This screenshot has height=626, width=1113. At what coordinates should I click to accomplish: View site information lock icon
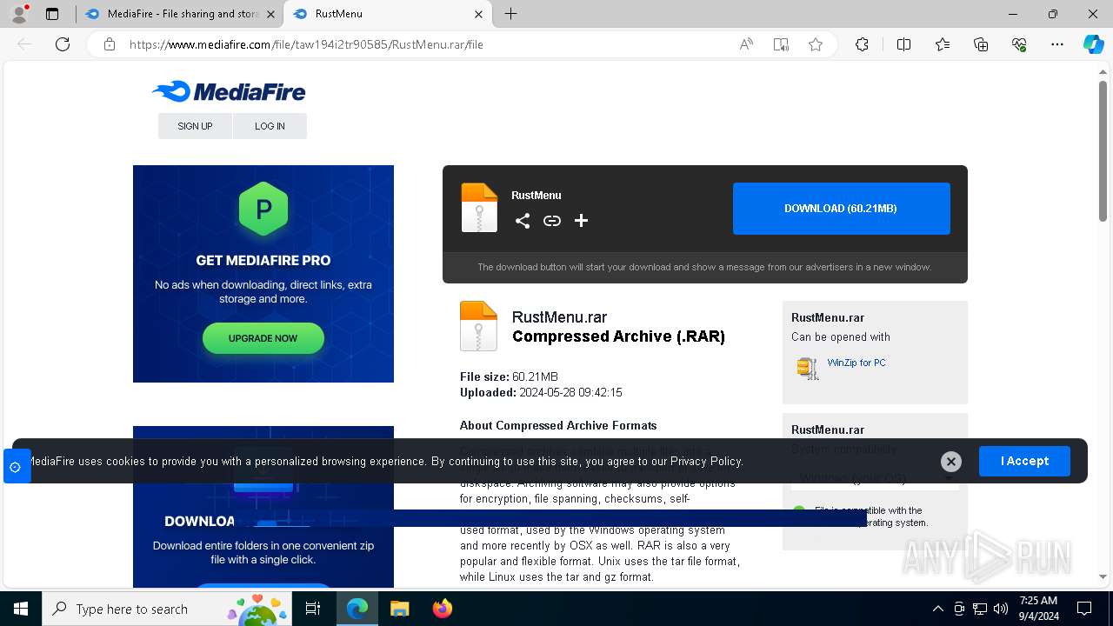(x=110, y=44)
